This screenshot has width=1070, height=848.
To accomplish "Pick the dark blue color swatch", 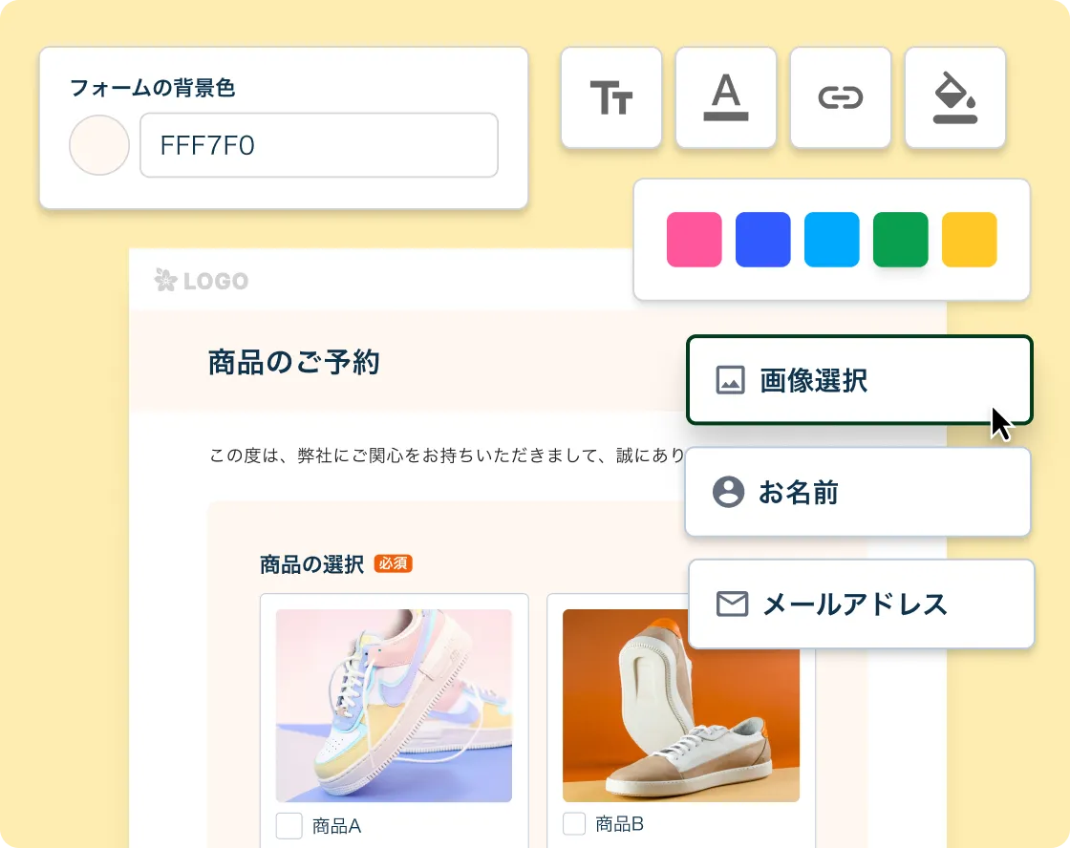I will point(763,240).
